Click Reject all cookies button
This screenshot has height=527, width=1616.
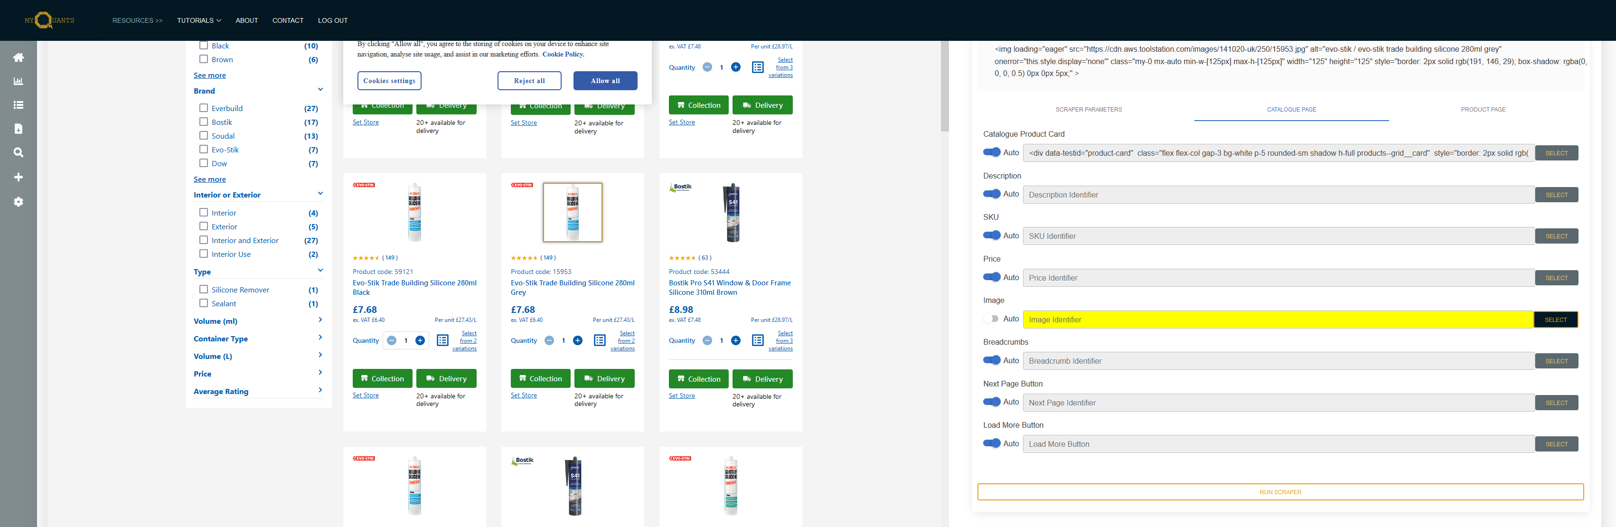click(529, 81)
